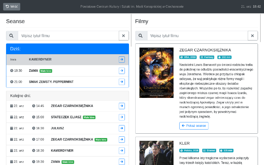Open 17:00 ZEGAR CZARNOKSIĘŻNIKA Małe kino arrow
This screenshot has height=165, width=264.
point(122,139)
